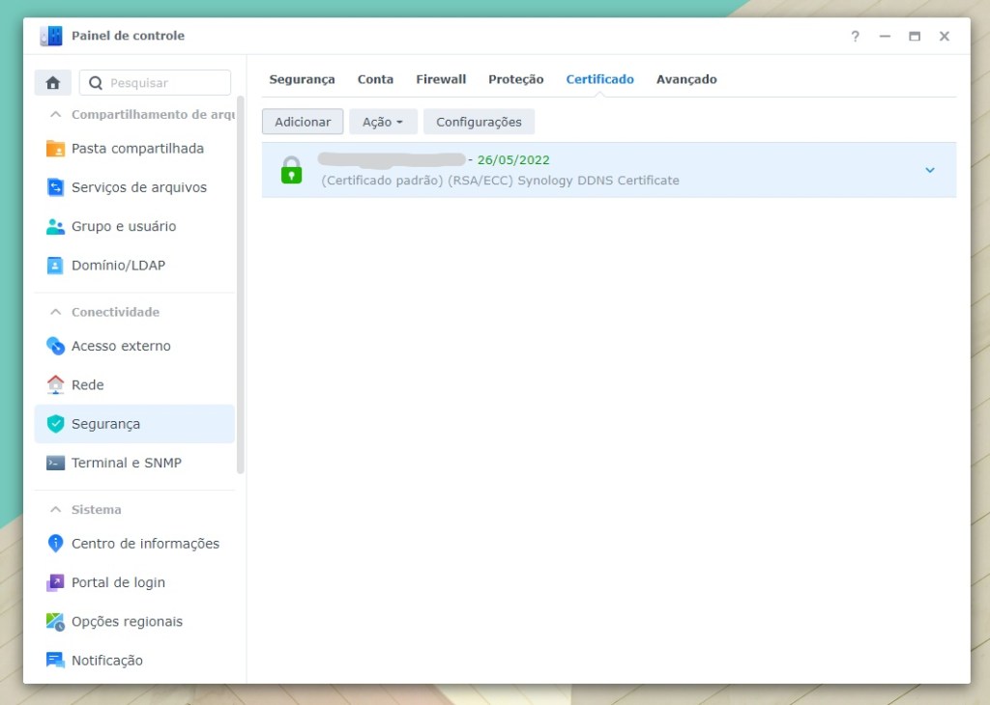This screenshot has width=990, height=705.
Task: Open the help question mark
Action: coord(855,37)
